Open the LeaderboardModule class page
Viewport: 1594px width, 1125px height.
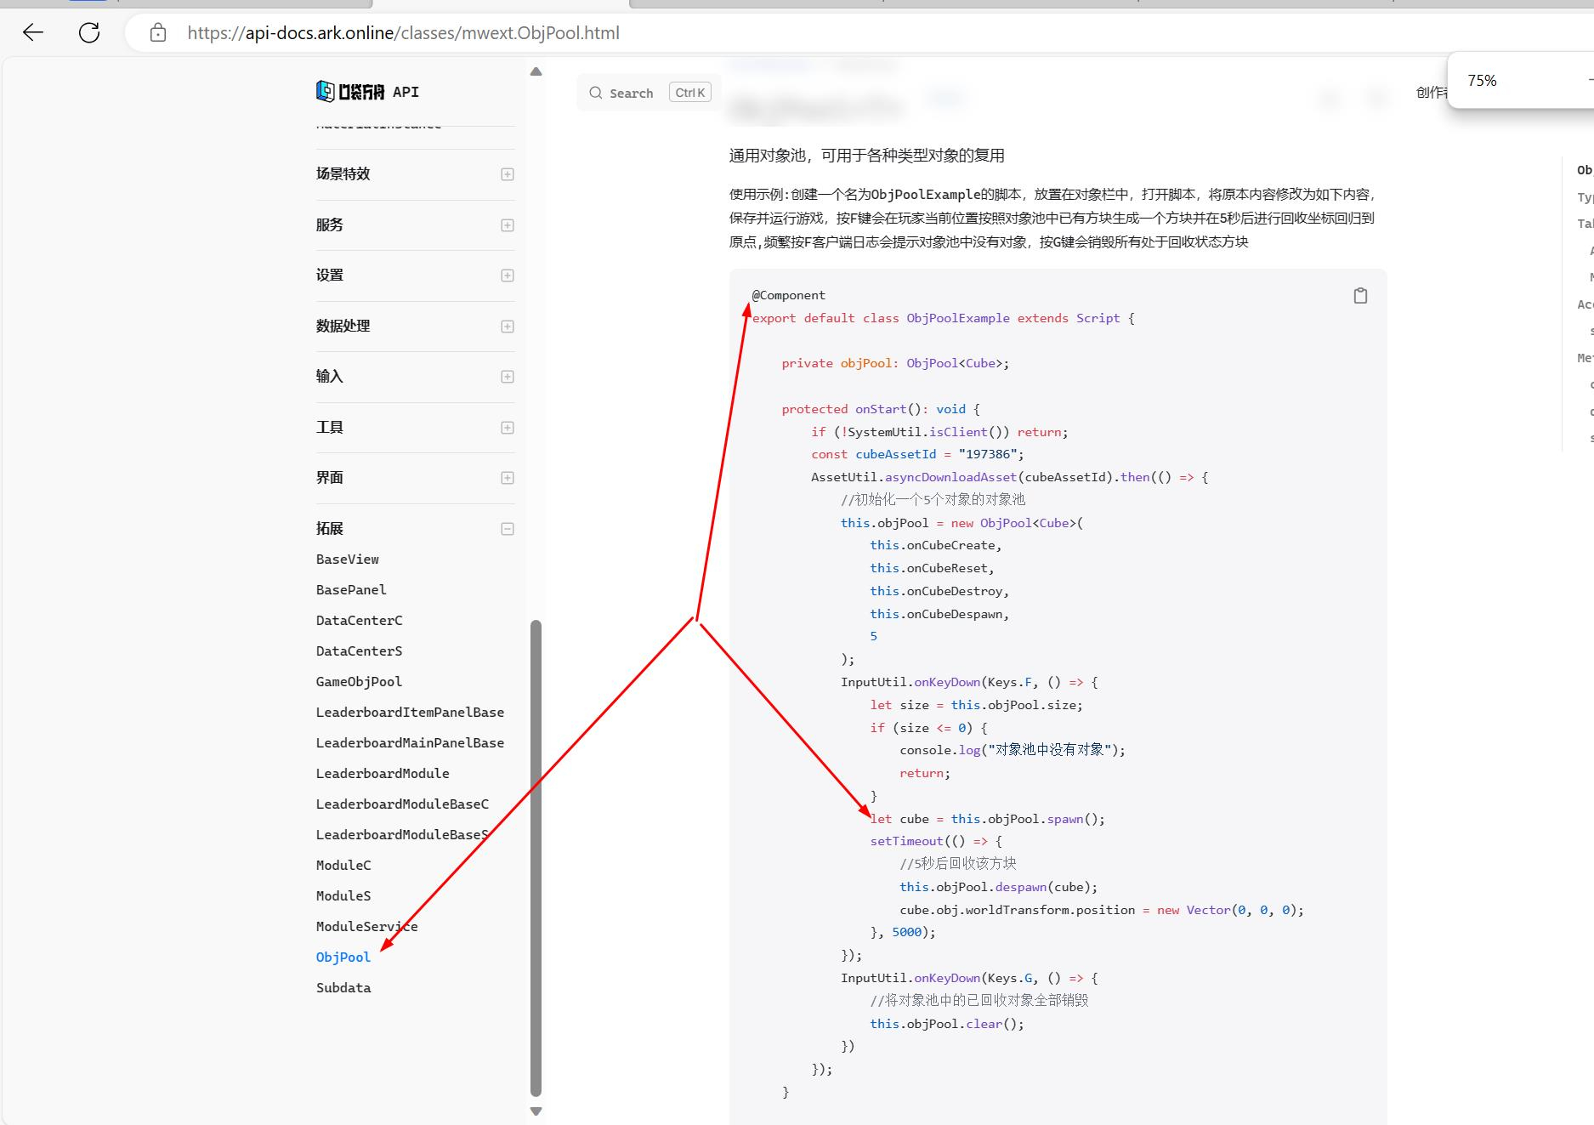click(383, 774)
